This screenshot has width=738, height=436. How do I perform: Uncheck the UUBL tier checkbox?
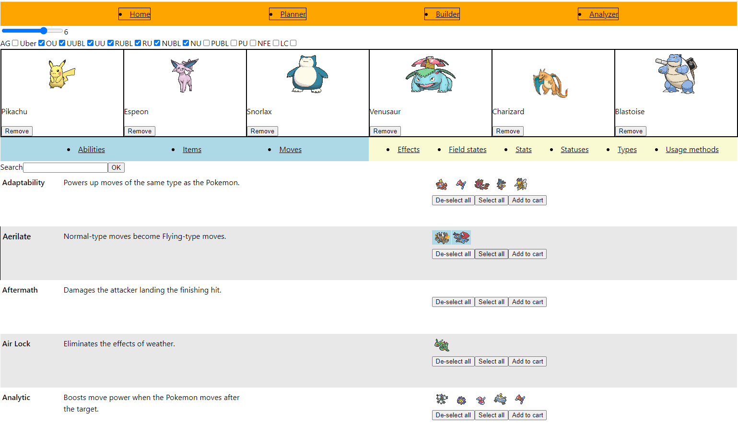(90, 43)
